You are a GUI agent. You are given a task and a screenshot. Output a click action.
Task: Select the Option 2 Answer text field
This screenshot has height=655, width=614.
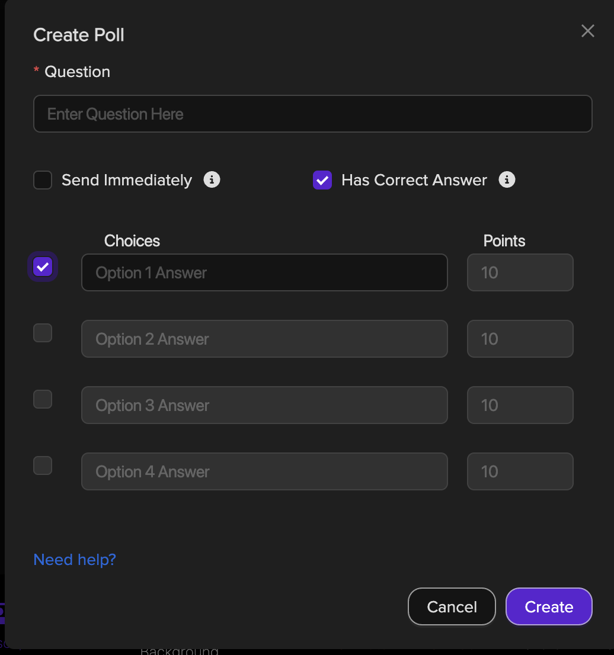264,339
